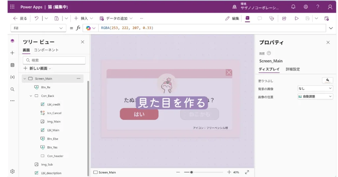338x177 pixels.
Task: Open the 背景の画像 dropdown
Action: (315, 88)
